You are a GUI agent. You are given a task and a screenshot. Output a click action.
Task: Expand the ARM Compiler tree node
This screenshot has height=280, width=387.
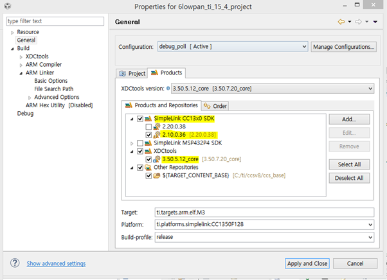(20, 64)
